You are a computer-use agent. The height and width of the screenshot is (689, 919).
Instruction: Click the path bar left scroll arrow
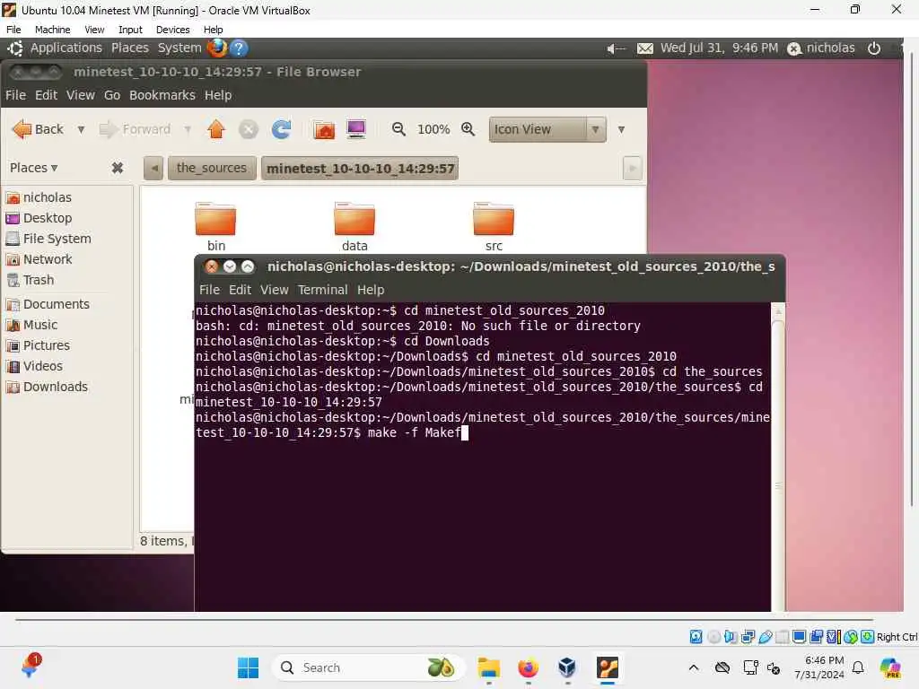tap(153, 169)
